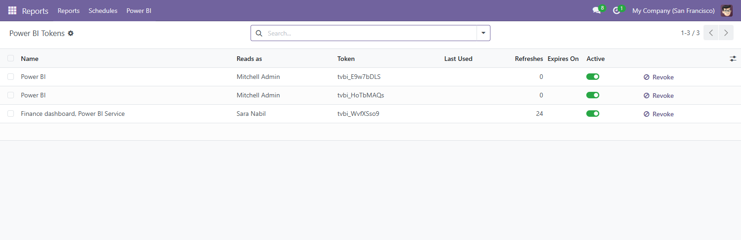This screenshot has height=240, width=741.
Task: Sort by Active column header
Action: coord(596,59)
